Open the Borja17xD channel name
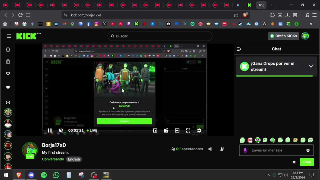The width and height of the screenshot is (320, 180). click(54, 145)
